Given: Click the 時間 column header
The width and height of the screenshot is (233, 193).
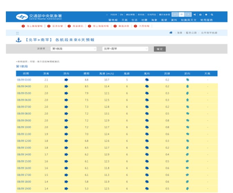Looking at the screenshot, I should (26, 74).
